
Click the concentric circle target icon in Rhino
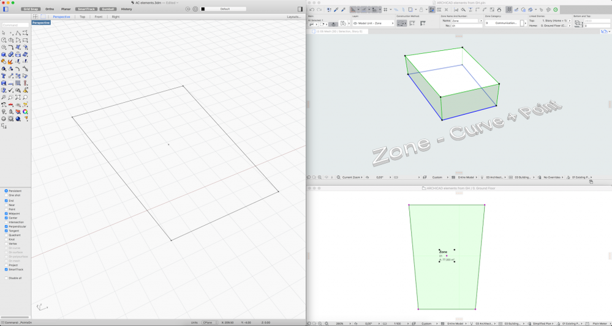click(195, 9)
